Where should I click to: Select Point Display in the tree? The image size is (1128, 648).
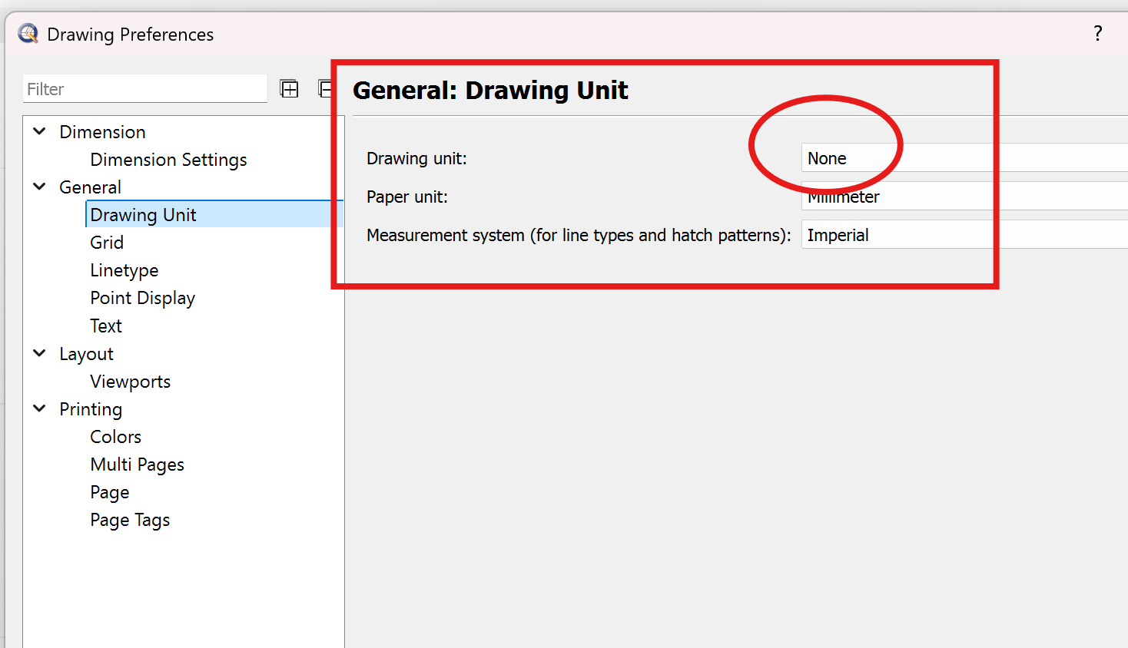(x=142, y=298)
